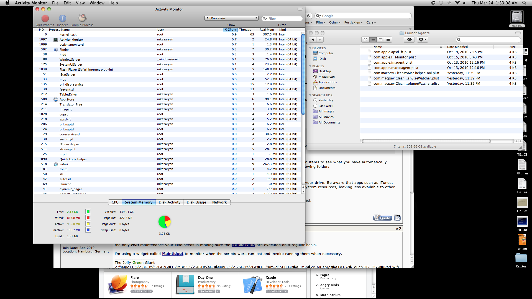
Task: Select the Safari process row
Action: click(168, 164)
